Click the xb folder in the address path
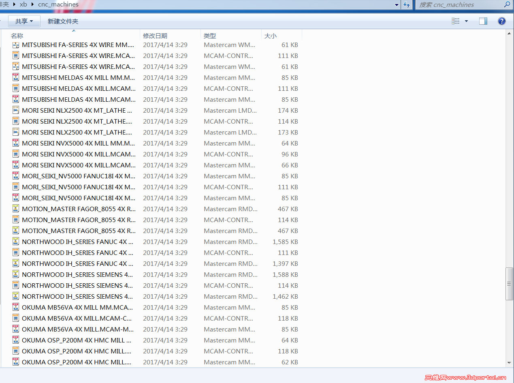514x383 pixels. click(23, 4)
